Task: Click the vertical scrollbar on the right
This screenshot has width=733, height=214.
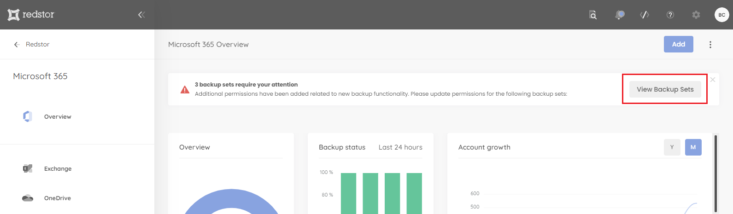Action: (715, 174)
